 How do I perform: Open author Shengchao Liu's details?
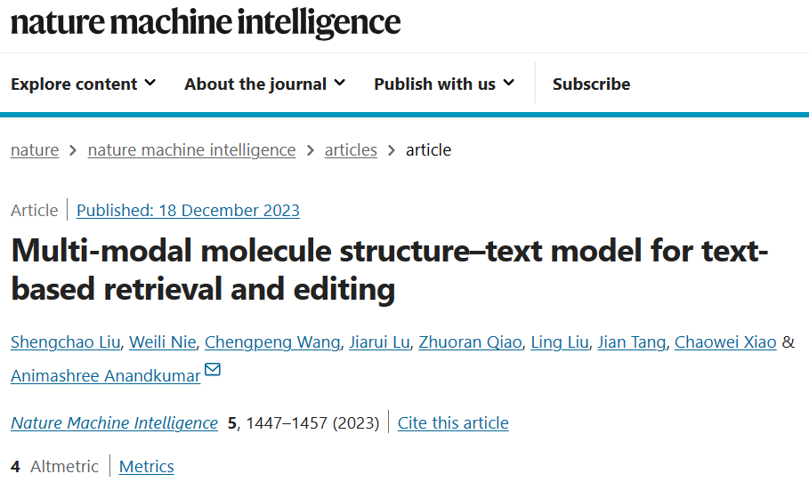point(65,342)
